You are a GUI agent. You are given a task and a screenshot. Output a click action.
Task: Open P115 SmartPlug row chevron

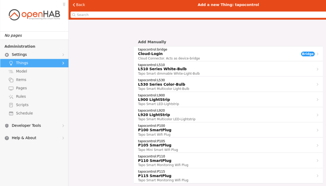click(x=317, y=176)
